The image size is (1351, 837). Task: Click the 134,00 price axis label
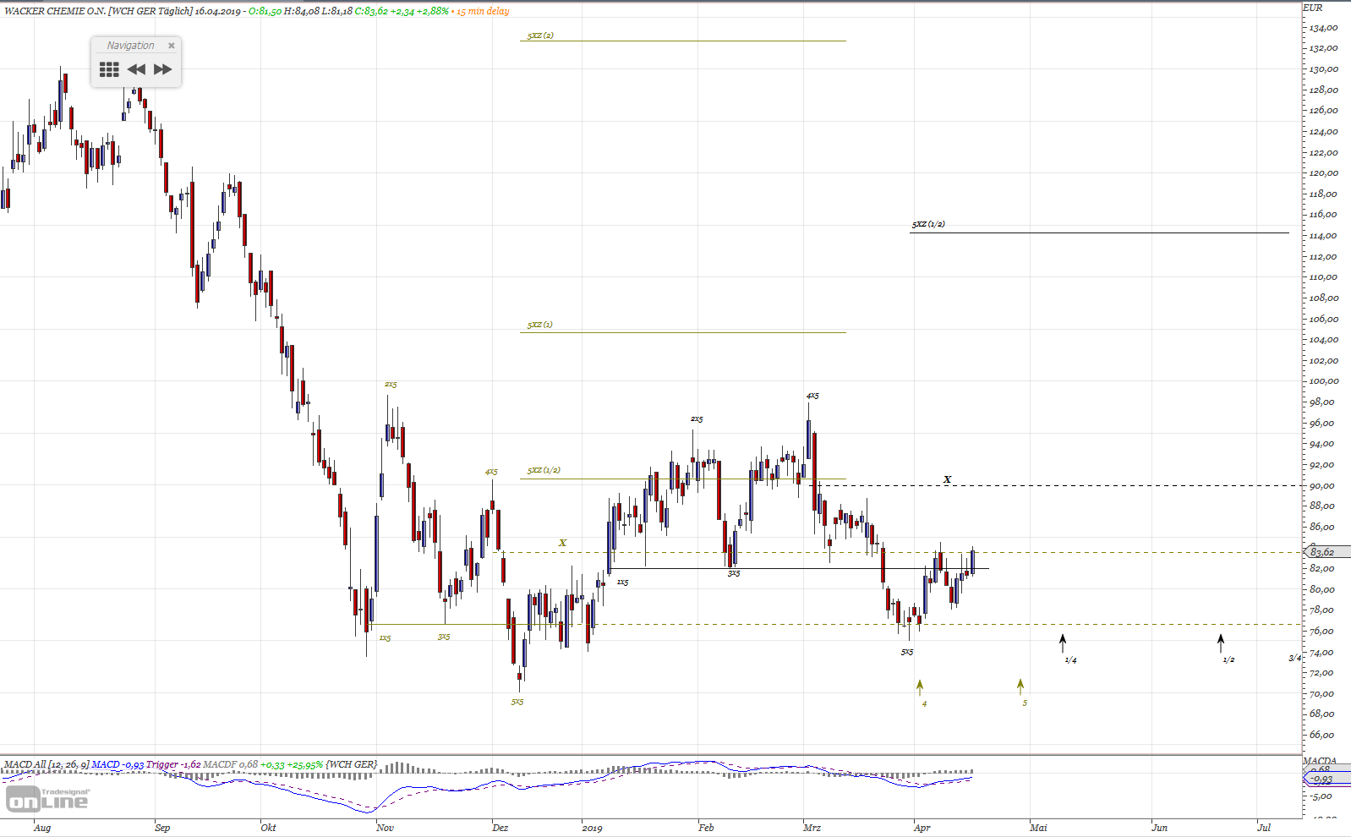[x=1324, y=27]
